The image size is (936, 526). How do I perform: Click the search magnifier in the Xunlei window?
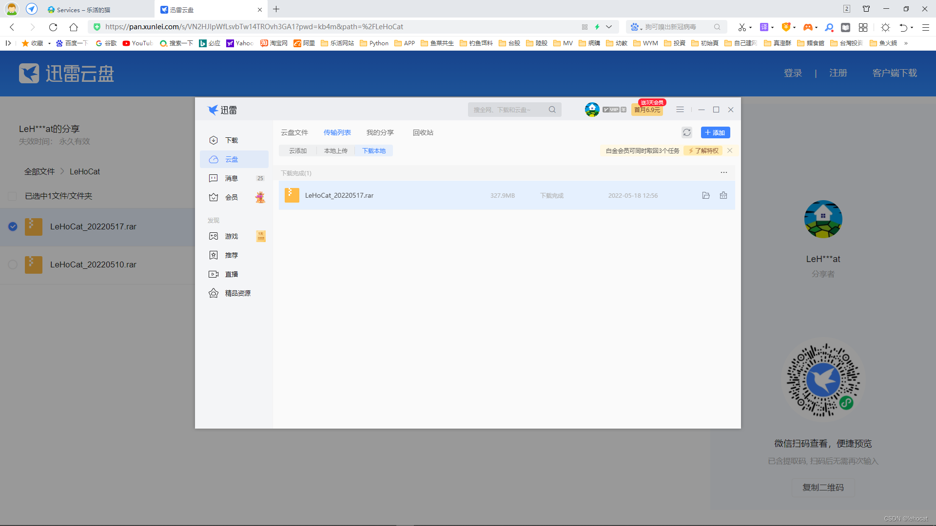pos(552,110)
